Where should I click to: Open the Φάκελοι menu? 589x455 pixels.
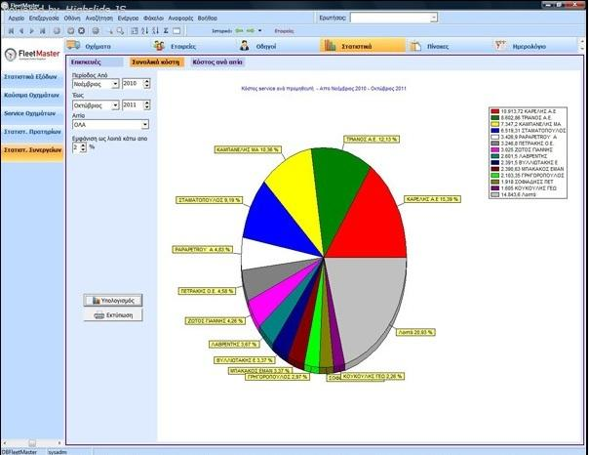(154, 18)
